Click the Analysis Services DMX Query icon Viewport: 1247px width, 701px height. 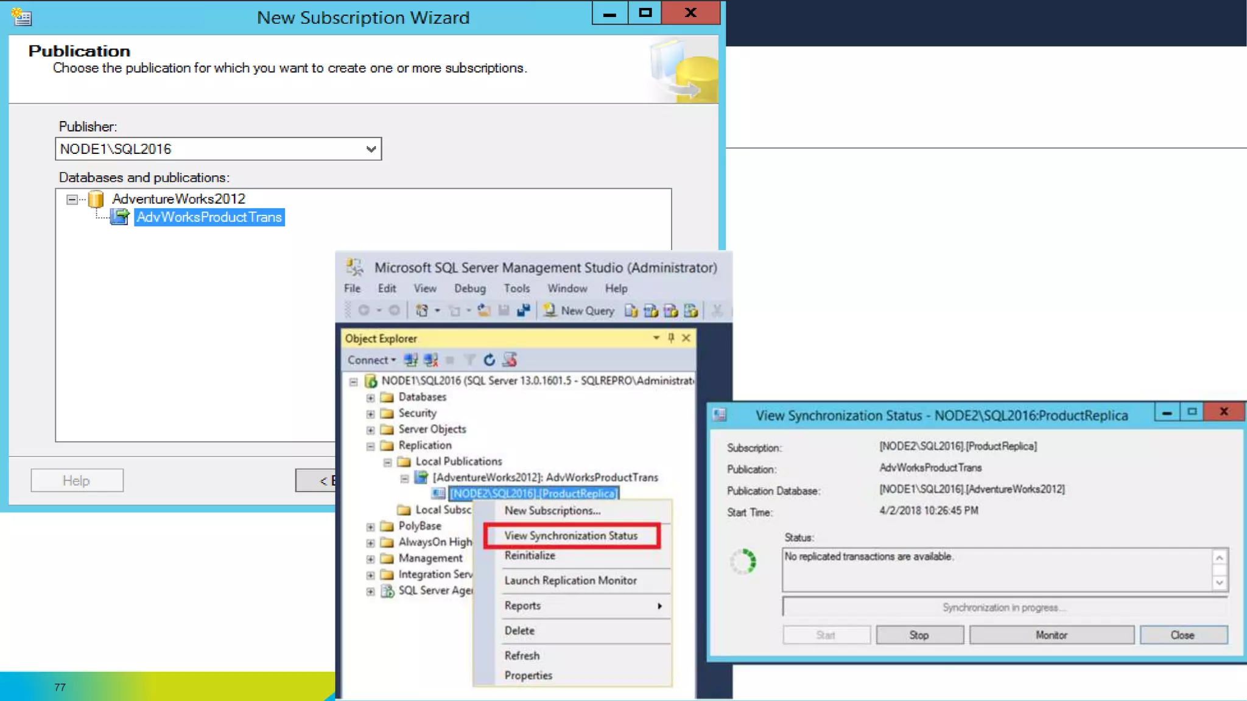[x=670, y=310]
